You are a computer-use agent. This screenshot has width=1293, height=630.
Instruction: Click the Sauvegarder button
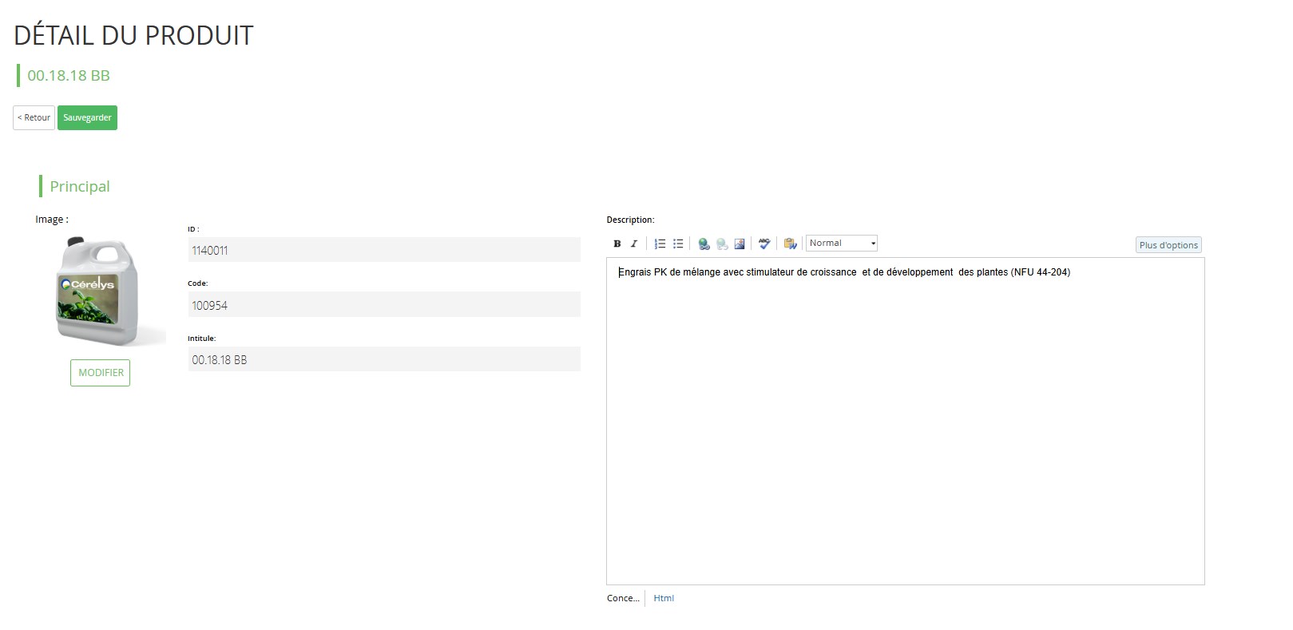(87, 117)
